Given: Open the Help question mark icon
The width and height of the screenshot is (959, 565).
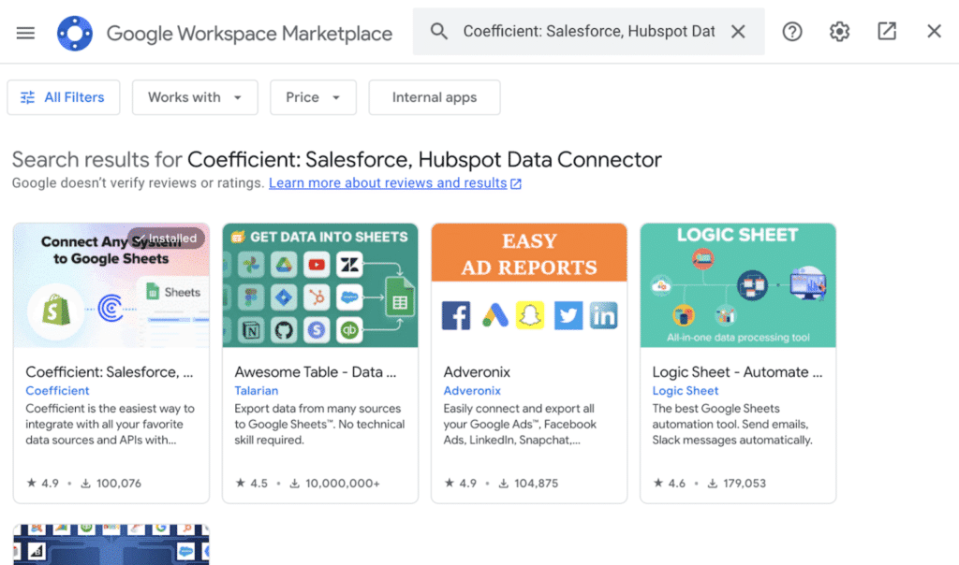Looking at the screenshot, I should pos(792,31).
